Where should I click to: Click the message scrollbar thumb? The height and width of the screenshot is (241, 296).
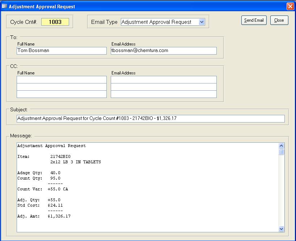[281, 152]
